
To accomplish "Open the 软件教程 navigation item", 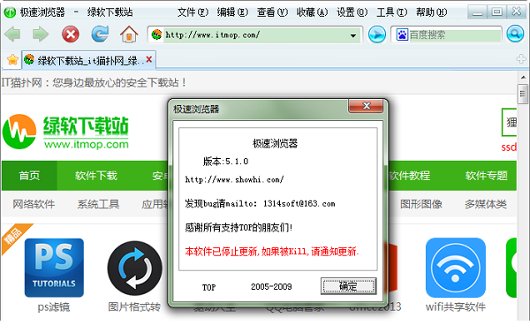I will tap(409, 176).
